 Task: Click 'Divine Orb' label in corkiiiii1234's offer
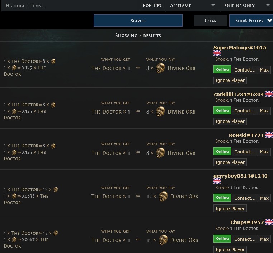point(182,112)
